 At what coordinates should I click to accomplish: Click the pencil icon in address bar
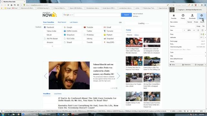point(168,5)
